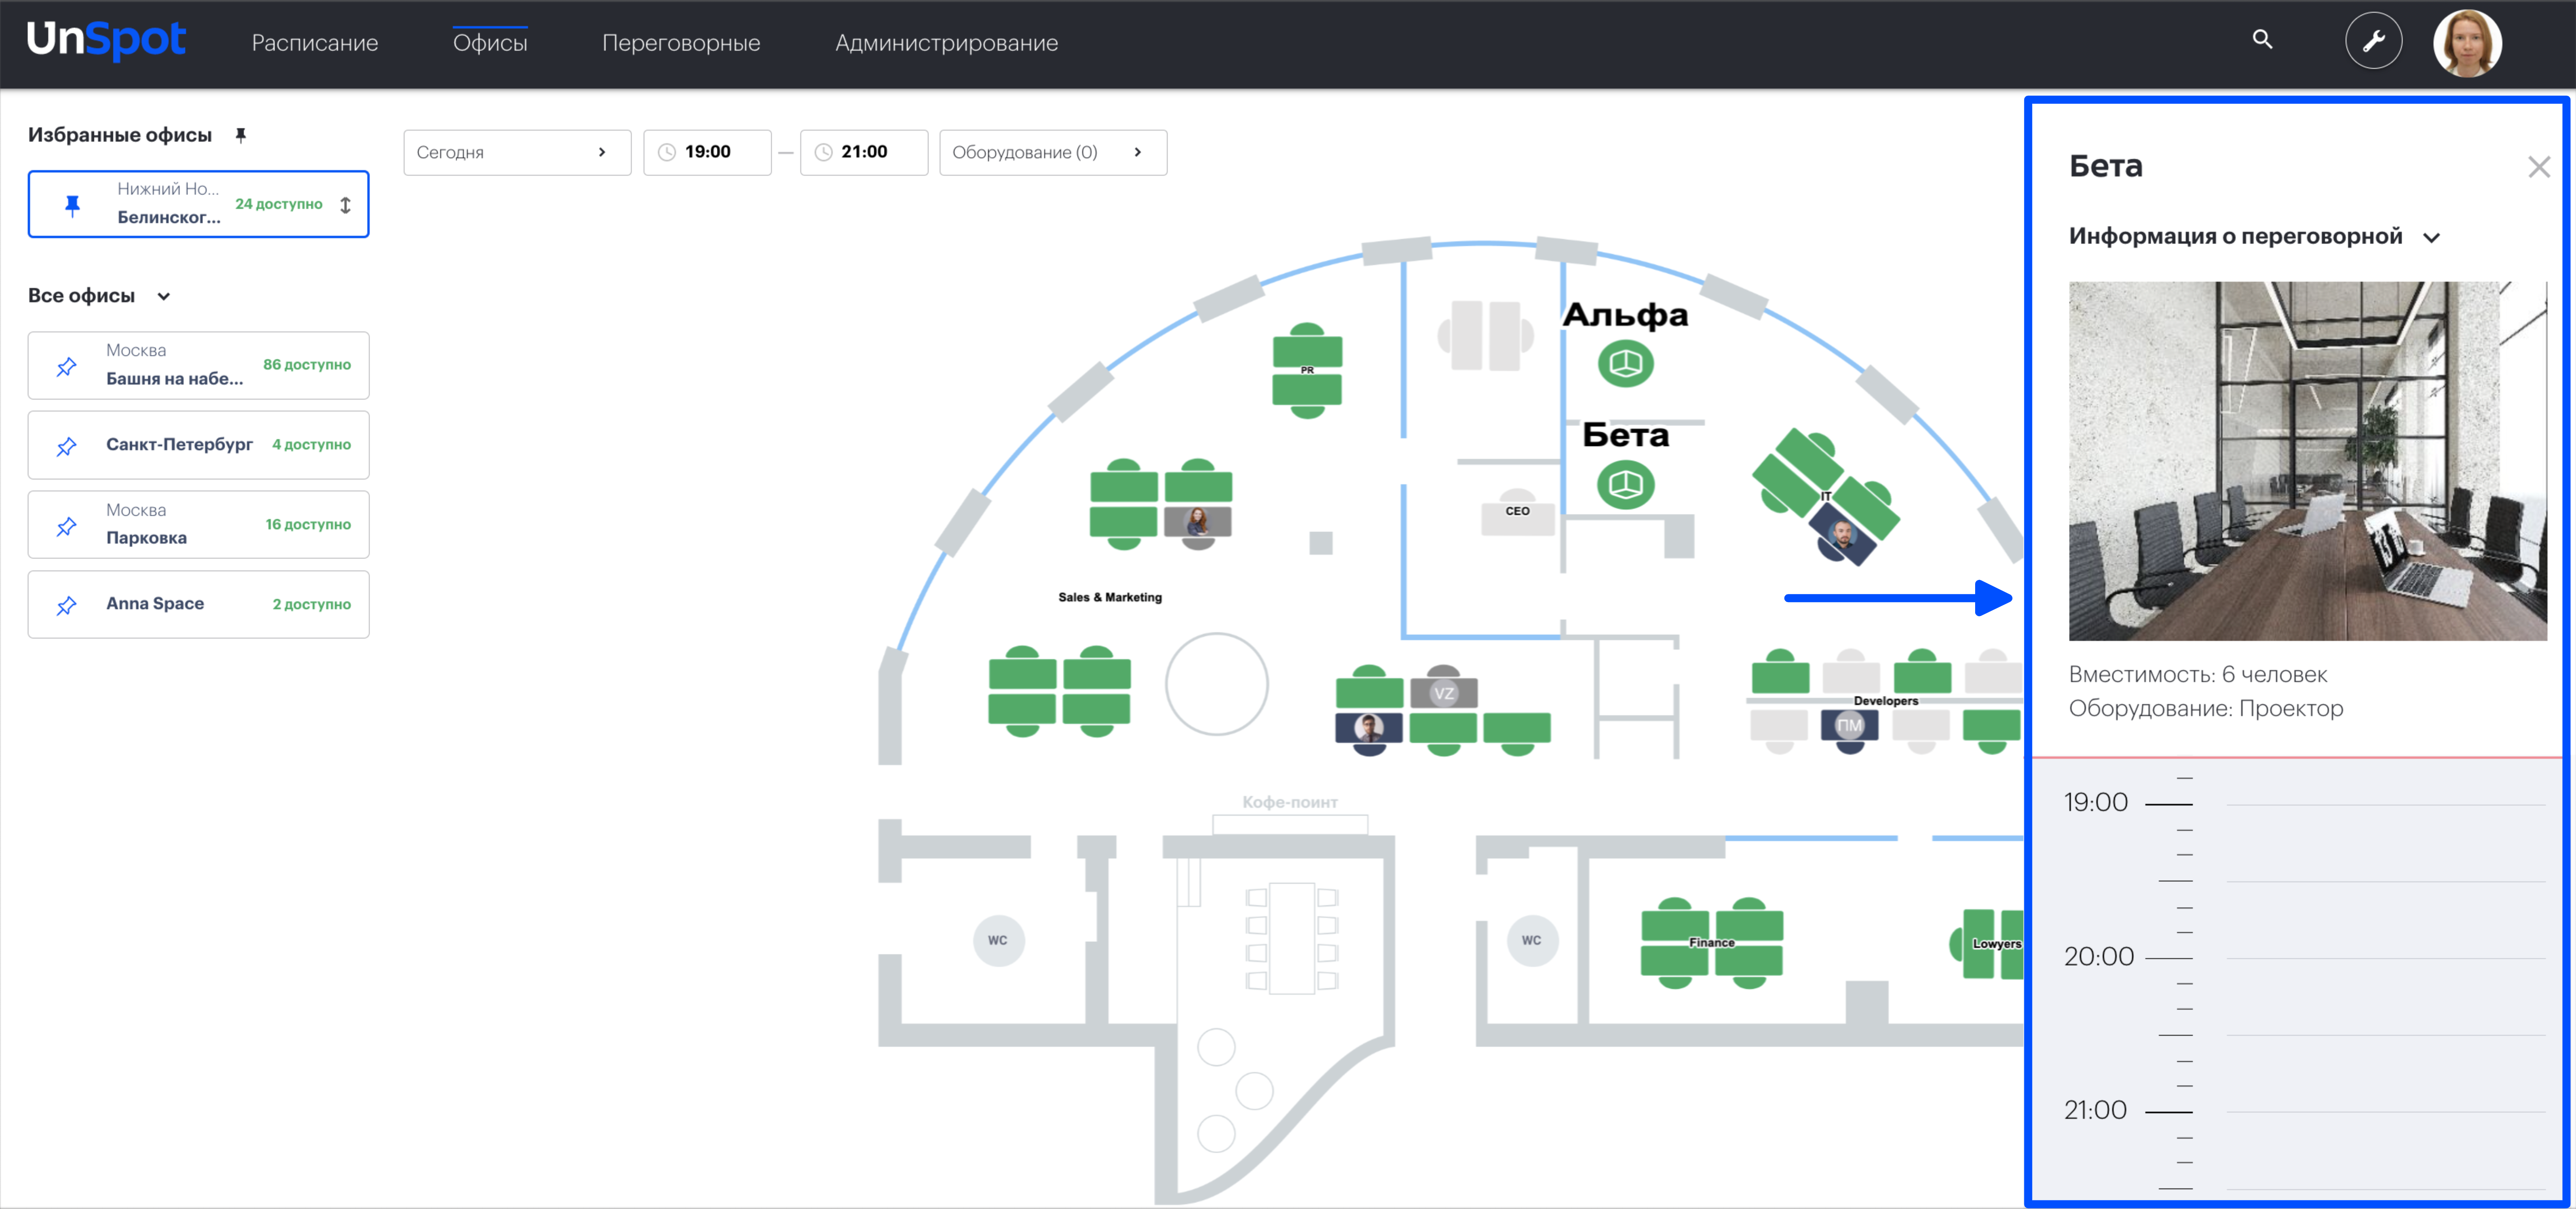
Task: Open the Оборудование (0) filter dropdown
Action: (x=1053, y=152)
